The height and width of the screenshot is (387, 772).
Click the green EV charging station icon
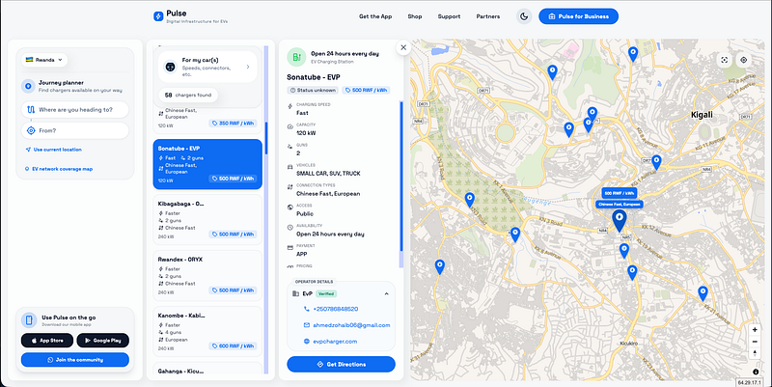(x=296, y=57)
